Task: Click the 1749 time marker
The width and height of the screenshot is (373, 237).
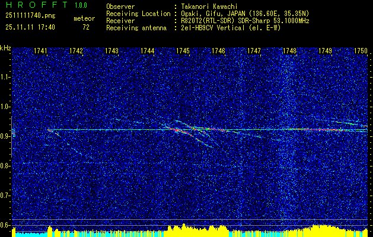Action: tap(325, 51)
